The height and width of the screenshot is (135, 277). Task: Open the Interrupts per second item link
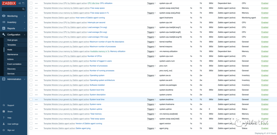[96, 22]
